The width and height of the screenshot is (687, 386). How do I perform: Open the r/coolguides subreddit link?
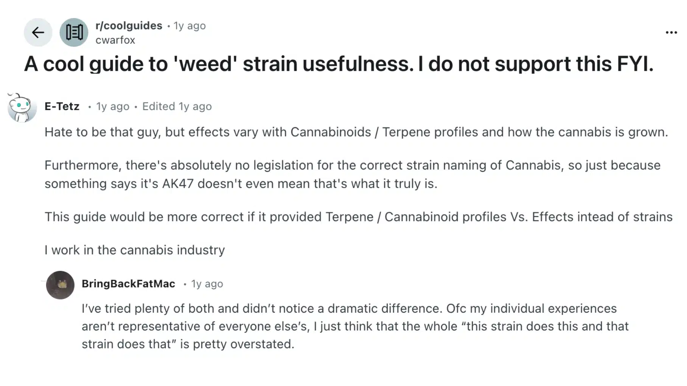tap(128, 25)
